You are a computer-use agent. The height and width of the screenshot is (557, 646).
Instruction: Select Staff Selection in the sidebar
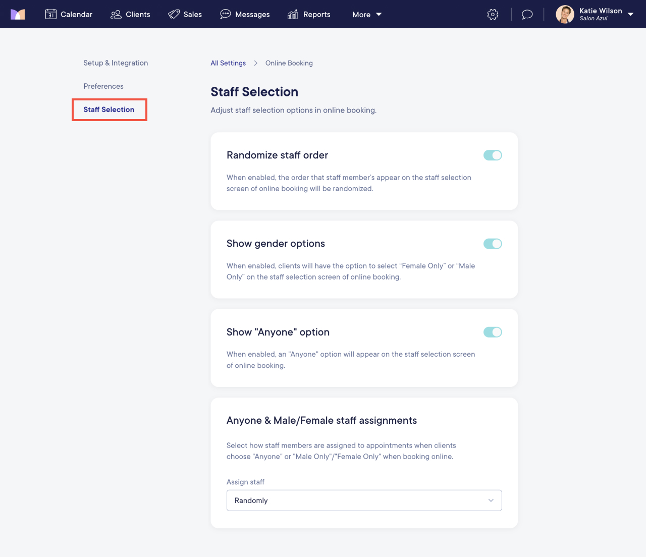tap(109, 109)
